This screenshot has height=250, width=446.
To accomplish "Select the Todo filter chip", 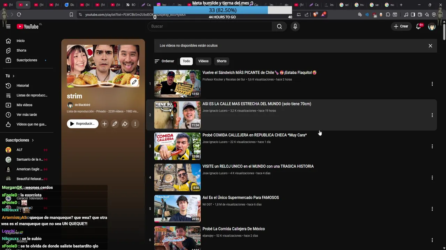I will point(186,61).
